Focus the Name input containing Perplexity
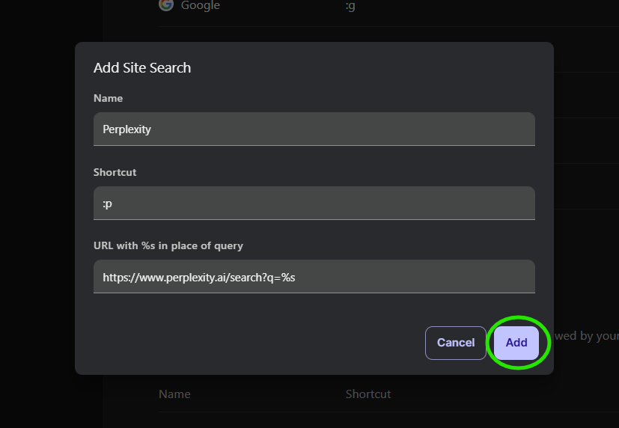Image resolution: width=619 pixels, height=428 pixels. (x=314, y=129)
